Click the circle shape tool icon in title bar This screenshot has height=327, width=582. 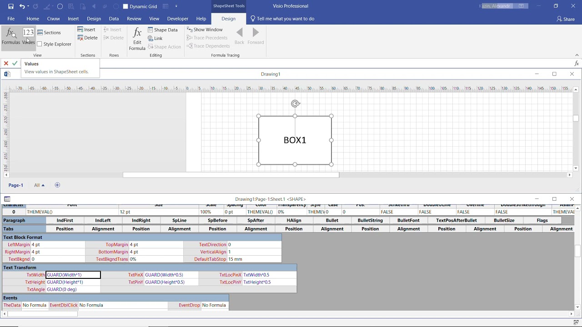click(60, 6)
